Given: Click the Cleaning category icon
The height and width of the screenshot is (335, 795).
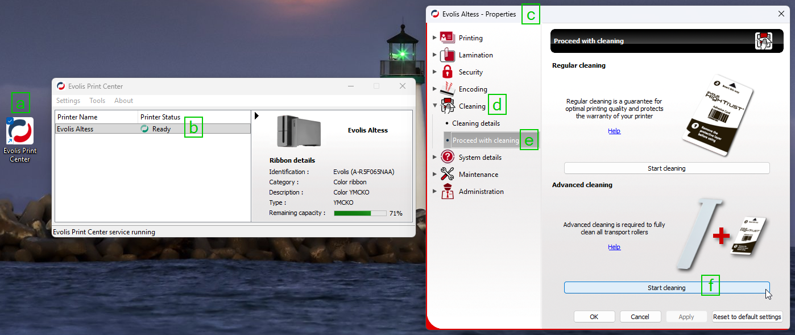Looking at the screenshot, I should point(448,106).
